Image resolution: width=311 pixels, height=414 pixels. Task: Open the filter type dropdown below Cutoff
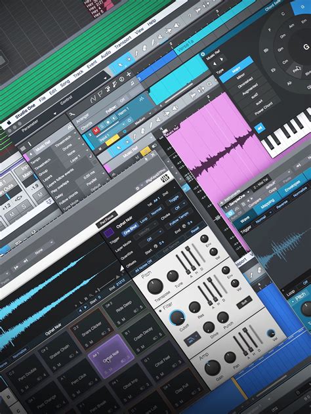coord(192,339)
